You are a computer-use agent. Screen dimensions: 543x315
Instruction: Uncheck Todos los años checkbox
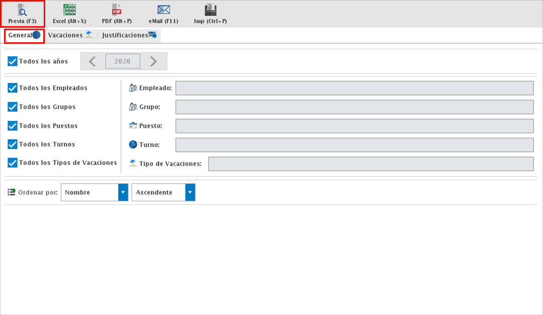(x=13, y=61)
